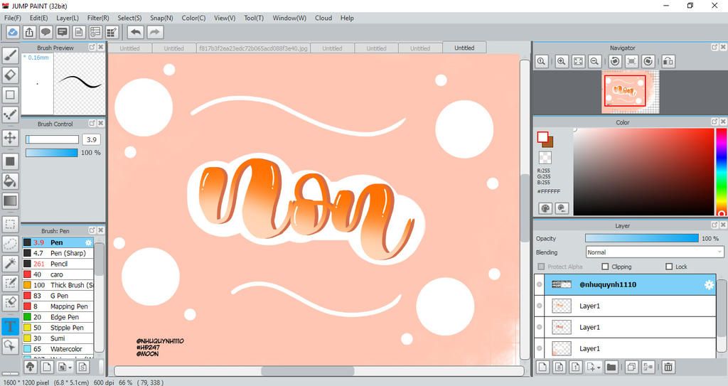
Task: Open add-layer dropdown arrow in Layer panel
Action: [599, 368]
